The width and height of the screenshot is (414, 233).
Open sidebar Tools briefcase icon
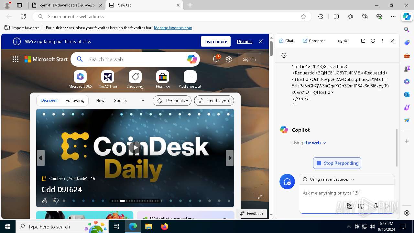407,56
